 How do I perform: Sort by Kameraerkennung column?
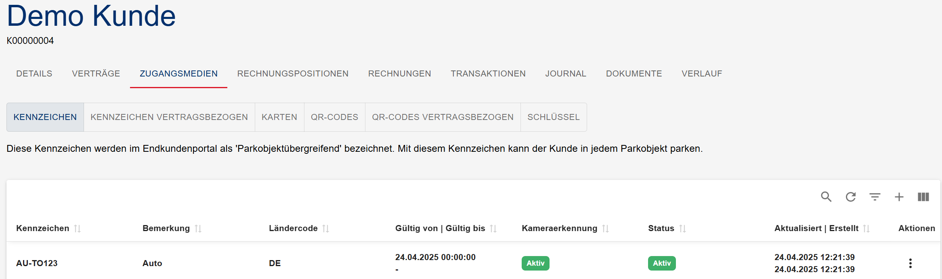605,229
